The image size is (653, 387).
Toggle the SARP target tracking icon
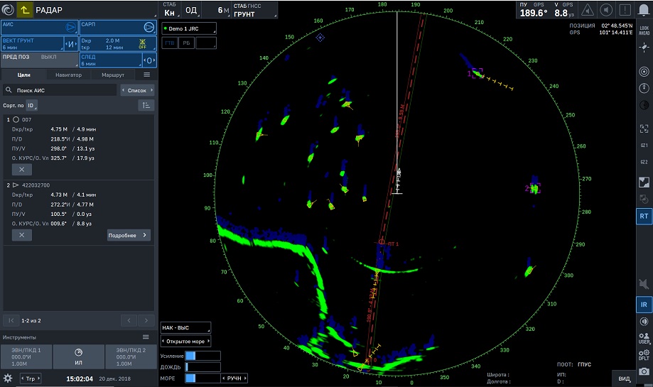149,27
